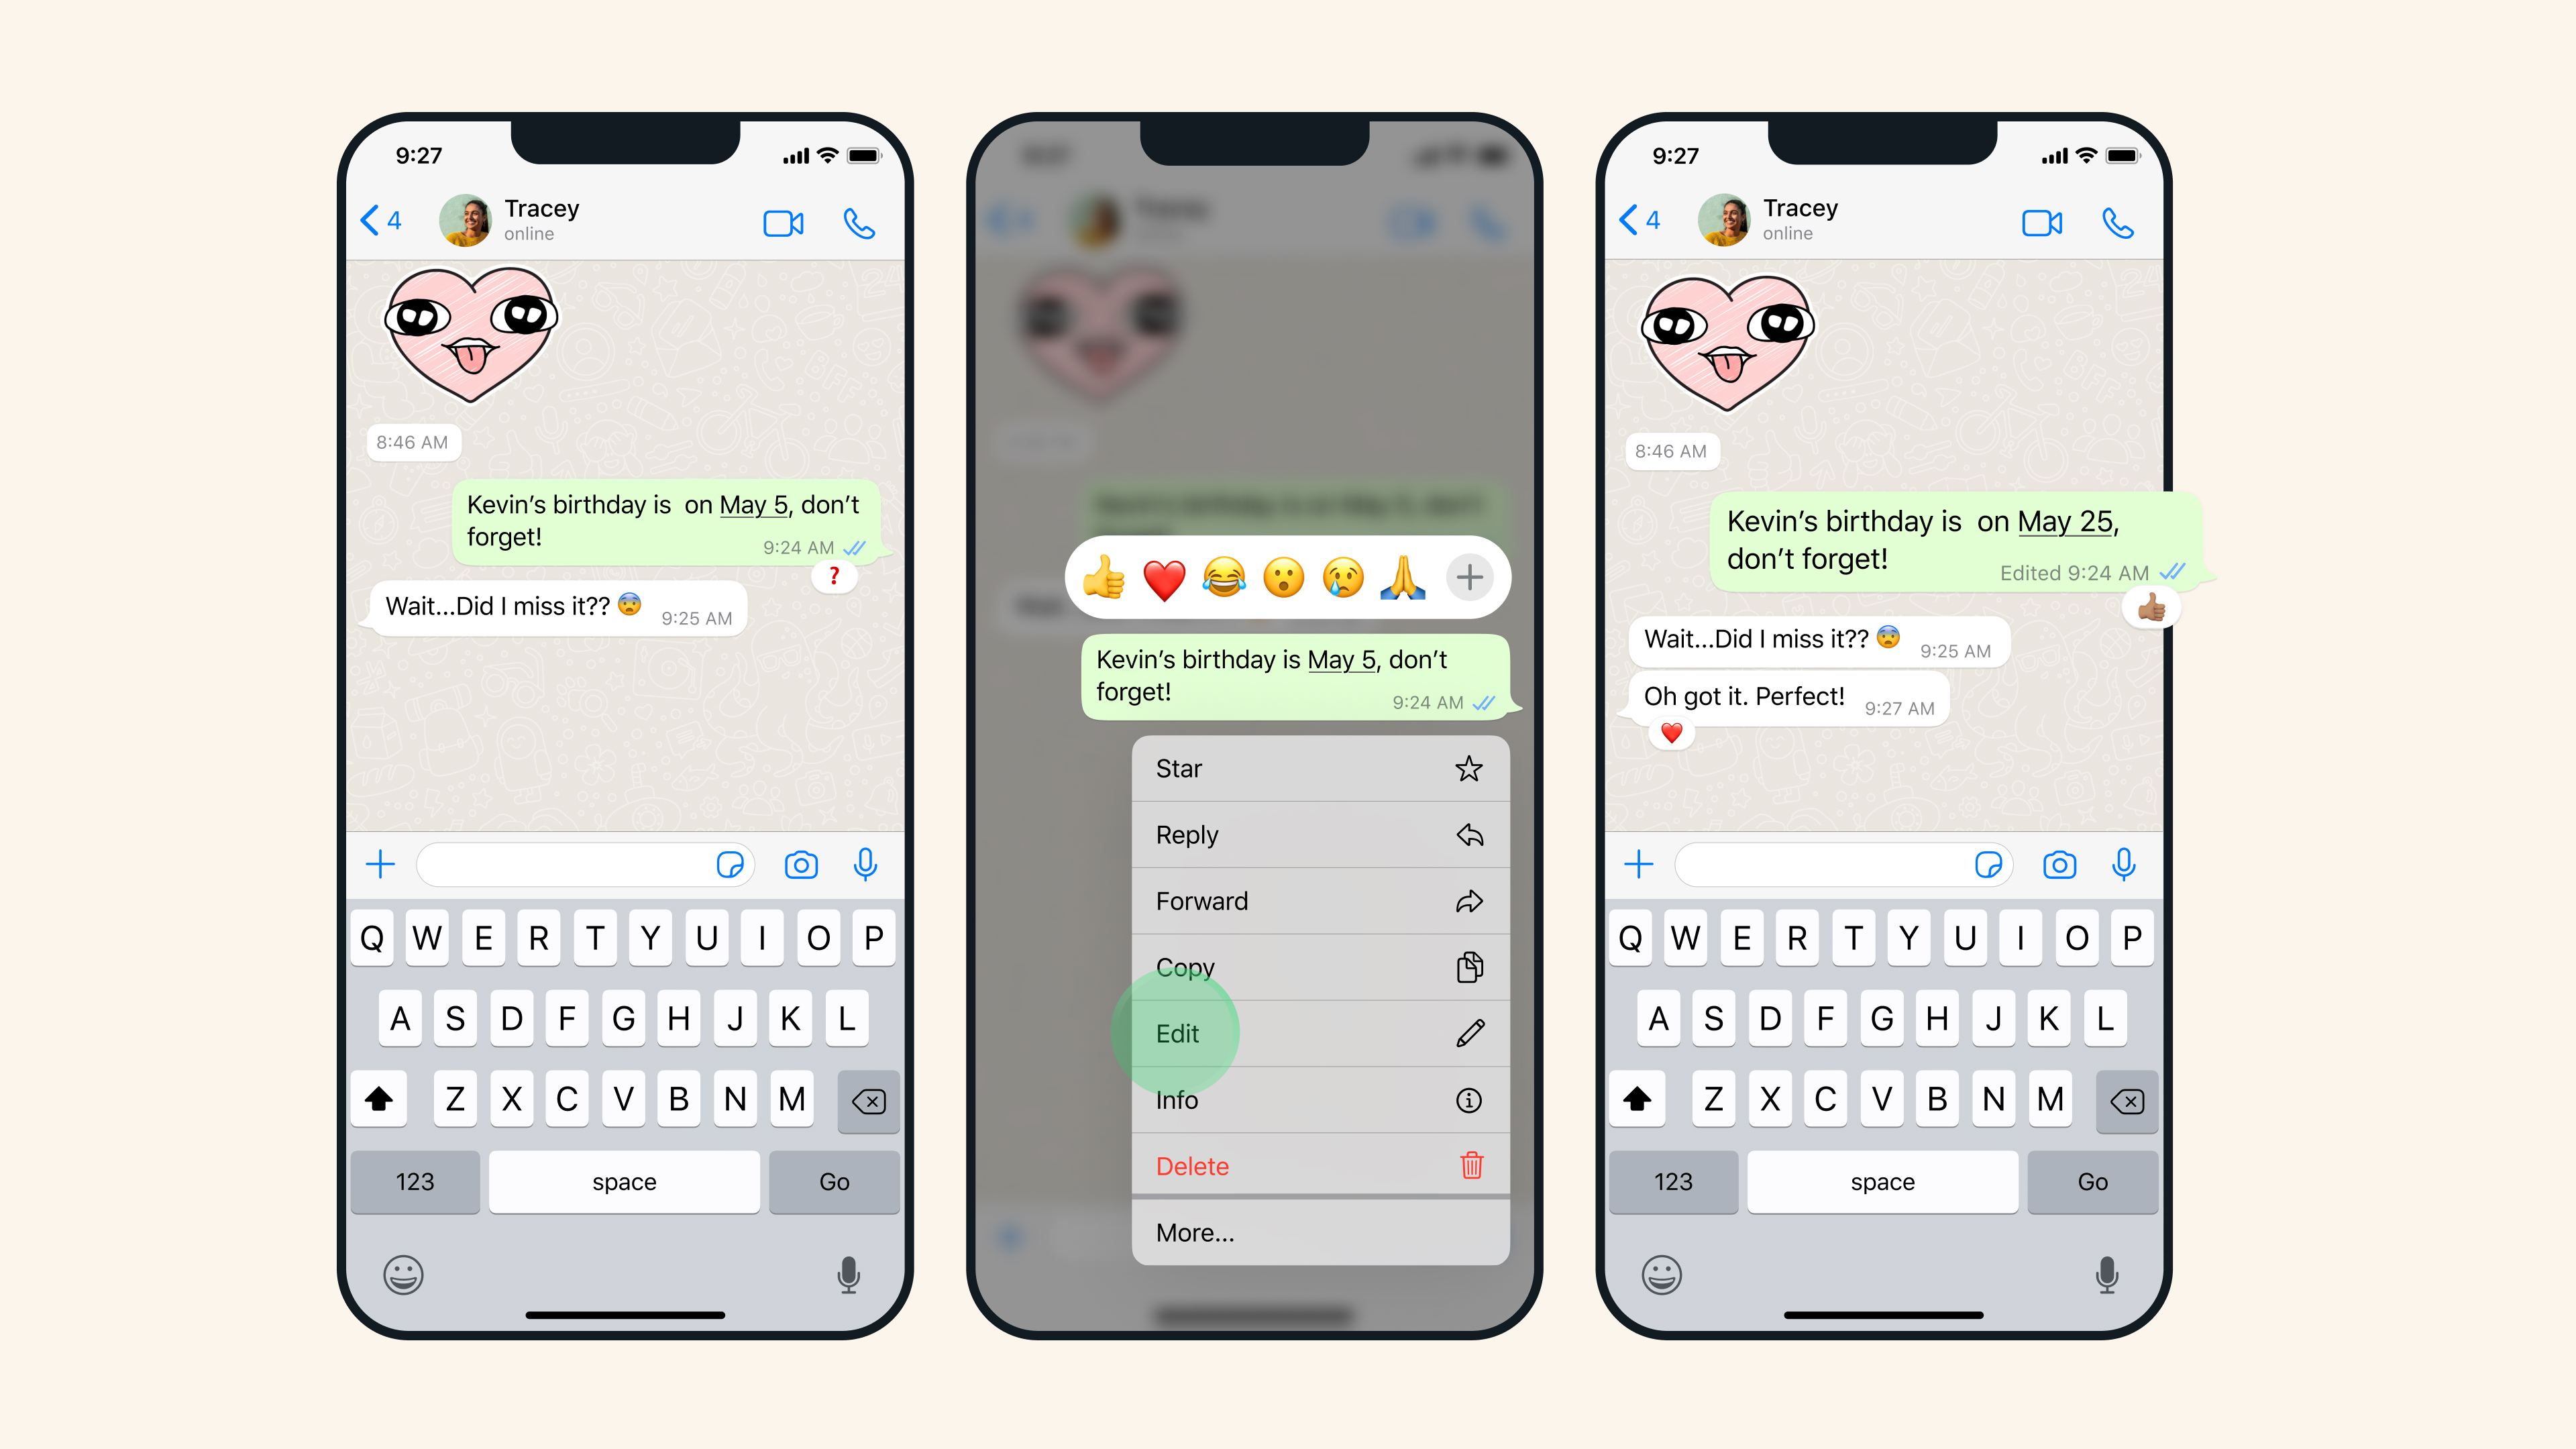Toggle the camera icon in message input bar
The image size is (2576, 1449).
pyautogui.click(x=802, y=865)
